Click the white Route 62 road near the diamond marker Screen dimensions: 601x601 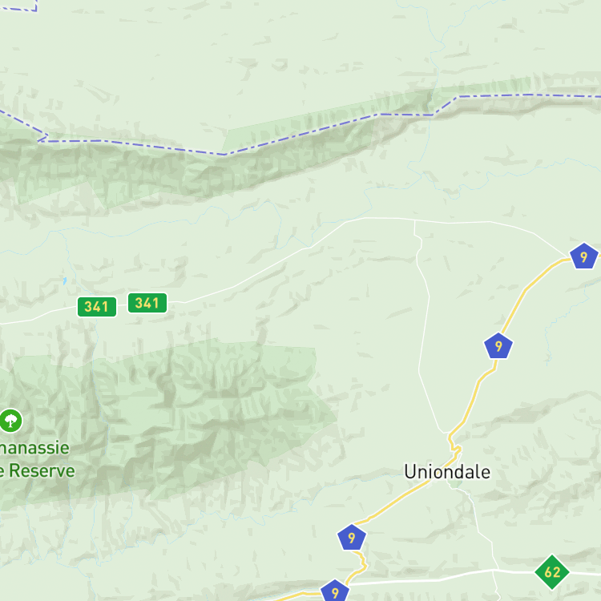[x=514, y=571]
